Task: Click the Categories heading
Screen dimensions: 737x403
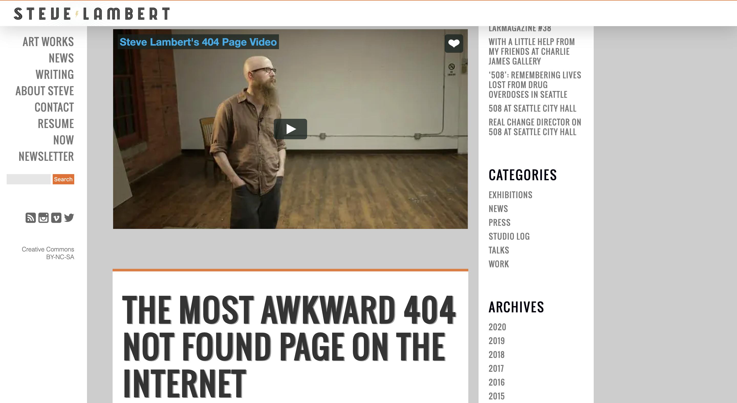Action: pyautogui.click(x=522, y=175)
